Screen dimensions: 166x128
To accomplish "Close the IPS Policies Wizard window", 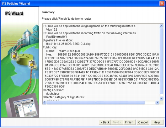I will pos(162,3).
